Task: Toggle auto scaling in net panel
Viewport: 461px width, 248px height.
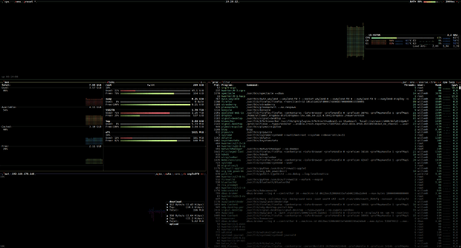Action: click(x=168, y=174)
